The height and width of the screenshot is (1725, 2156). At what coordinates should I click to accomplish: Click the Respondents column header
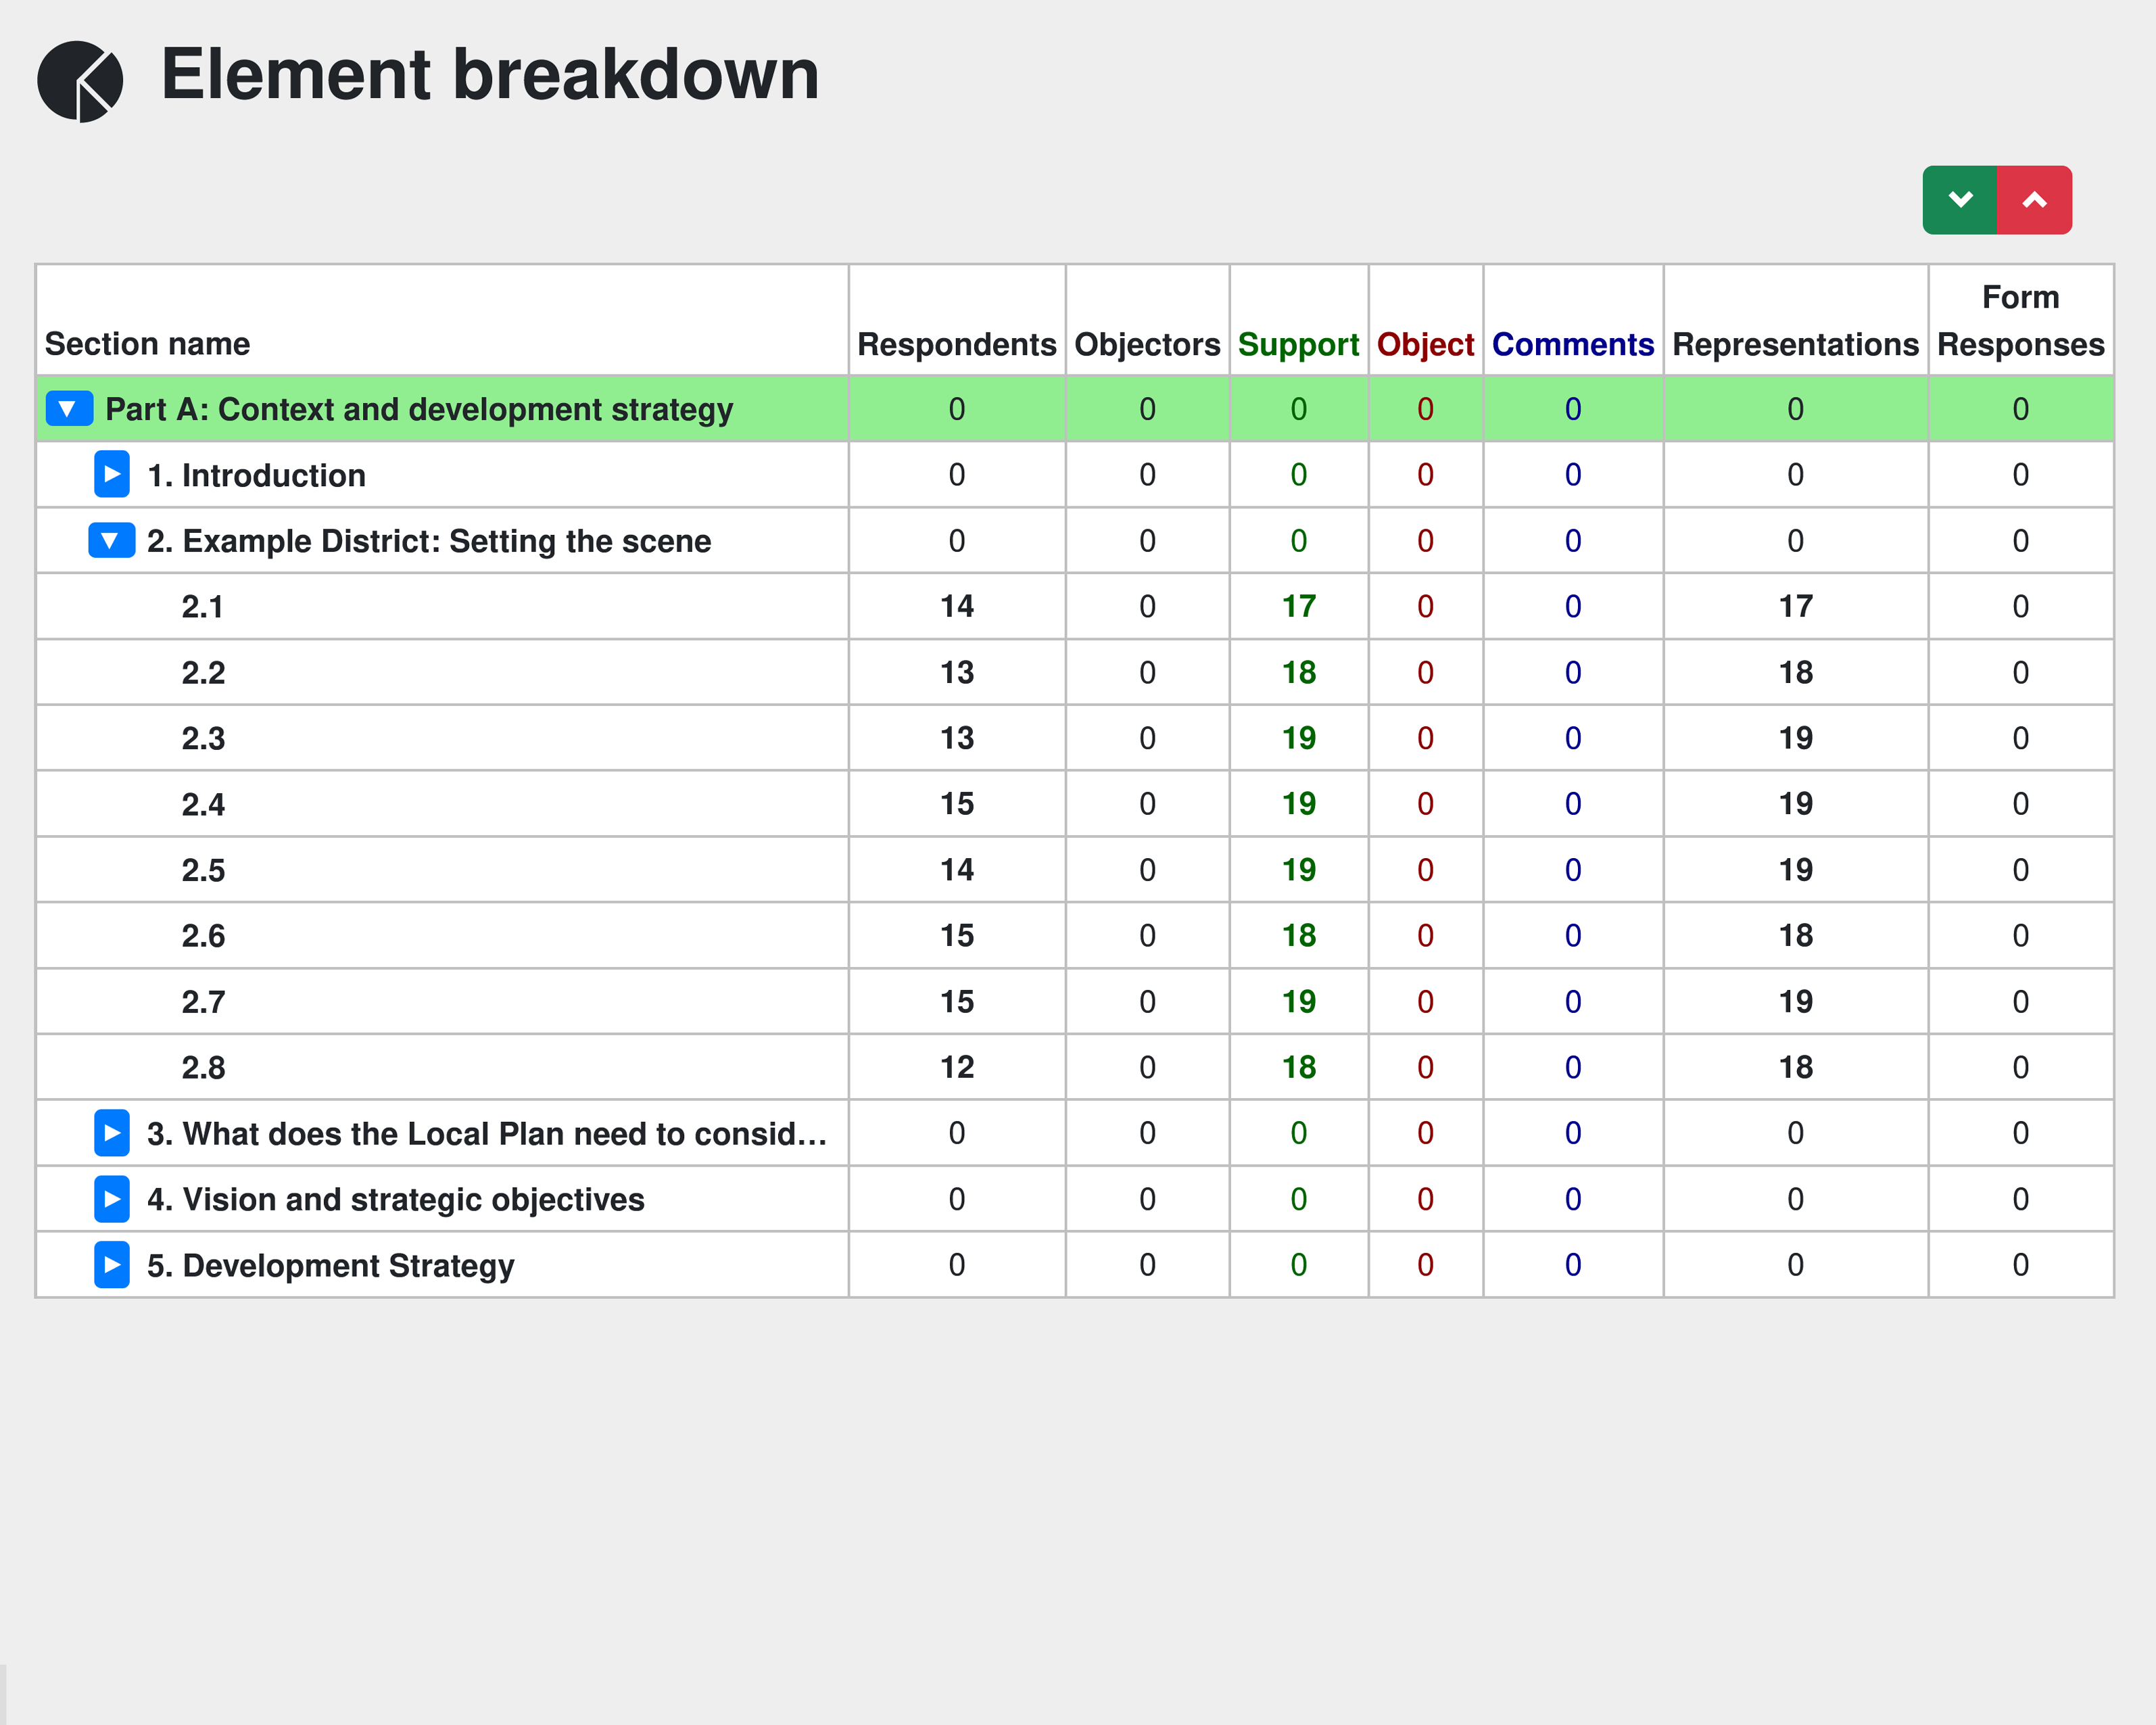[956, 344]
